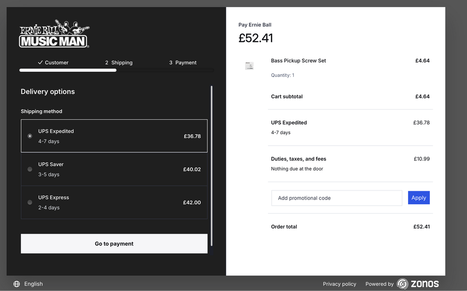Go to the Shipping step
The image size is (467, 291).
(x=119, y=62)
